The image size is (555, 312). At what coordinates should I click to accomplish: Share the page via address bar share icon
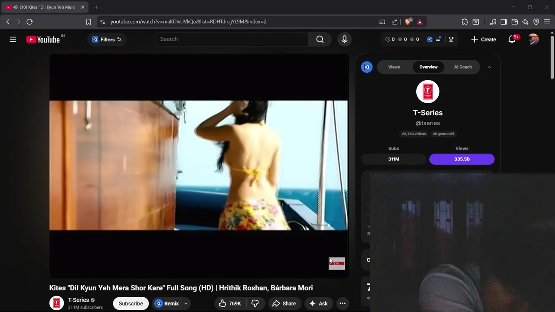click(x=395, y=22)
